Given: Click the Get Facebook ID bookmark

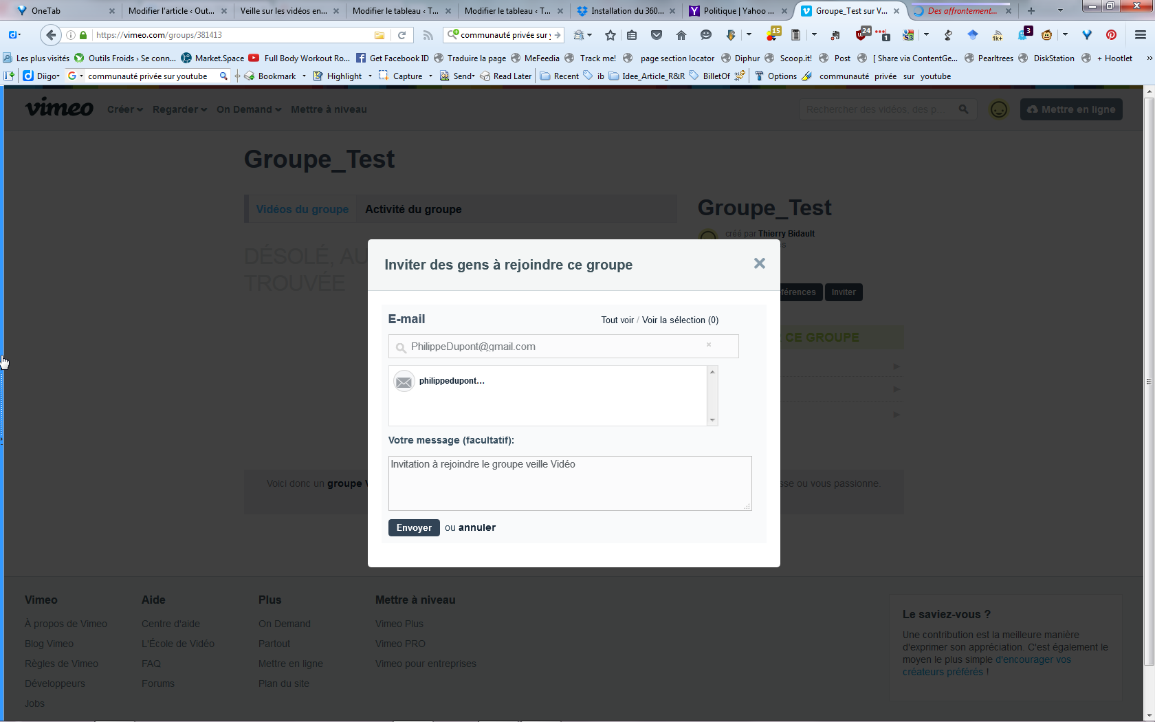Looking at the screenshot, I should [x=392, y=58].
